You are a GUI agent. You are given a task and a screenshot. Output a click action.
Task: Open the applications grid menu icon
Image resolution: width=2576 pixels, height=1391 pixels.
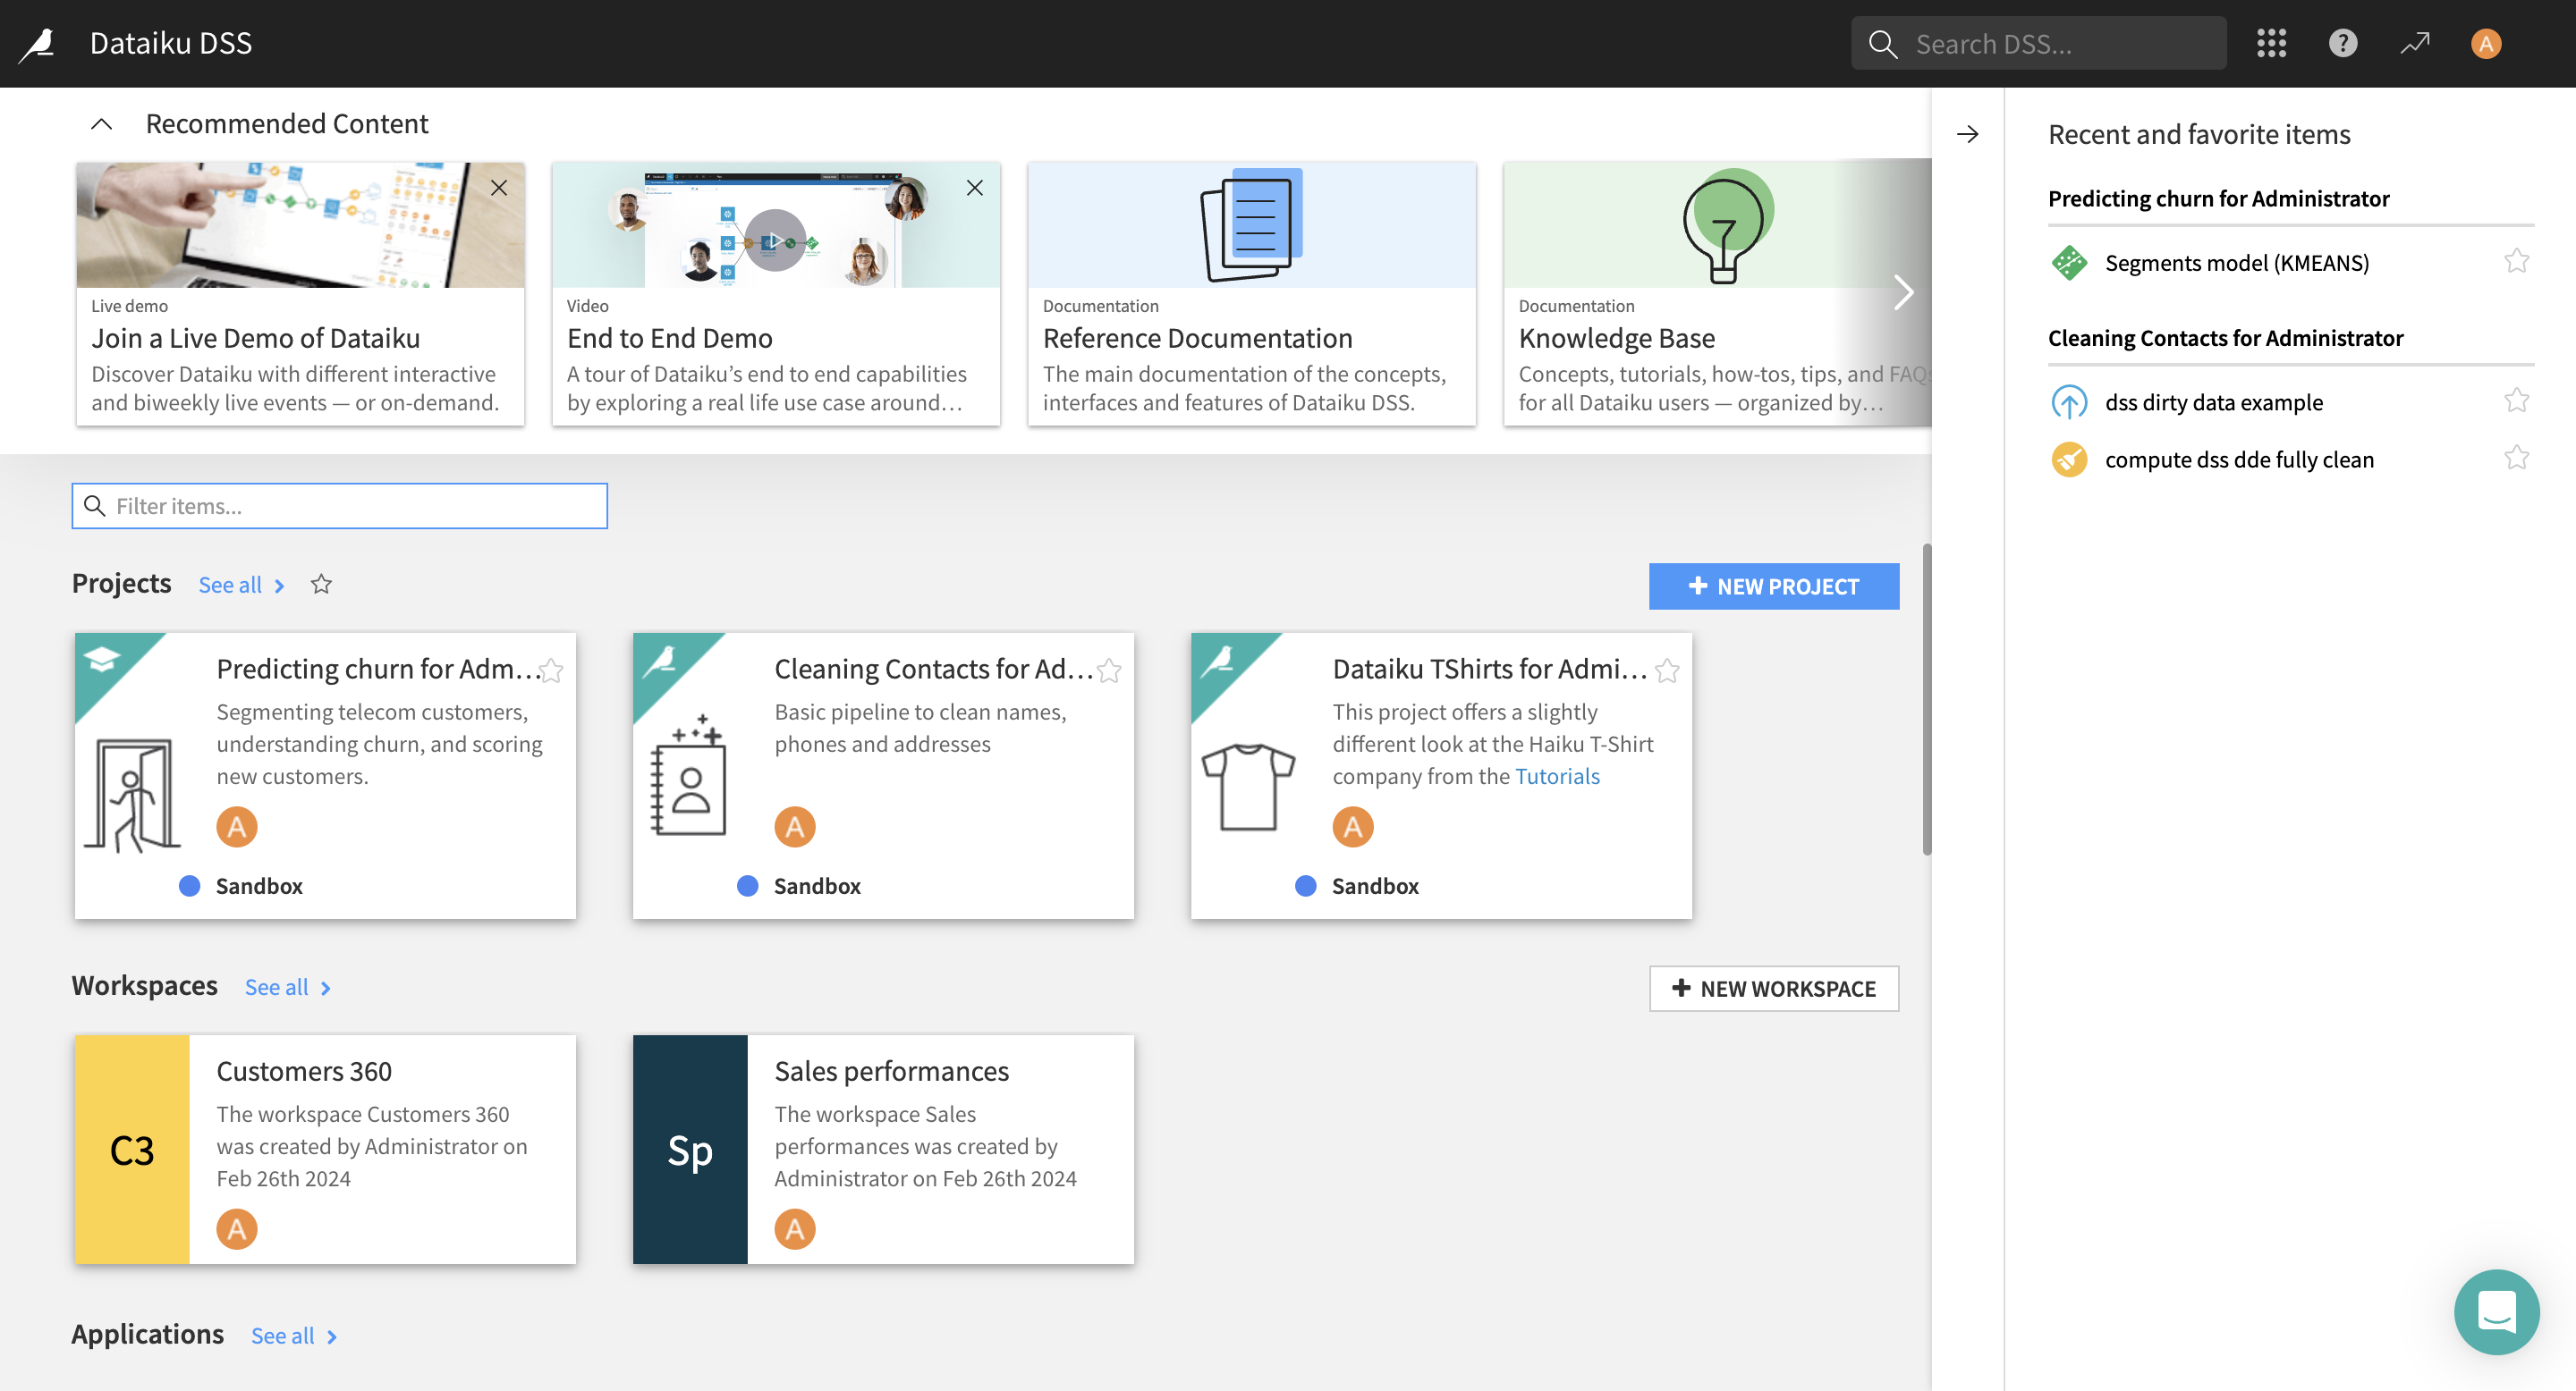(x=2271, y=43)
